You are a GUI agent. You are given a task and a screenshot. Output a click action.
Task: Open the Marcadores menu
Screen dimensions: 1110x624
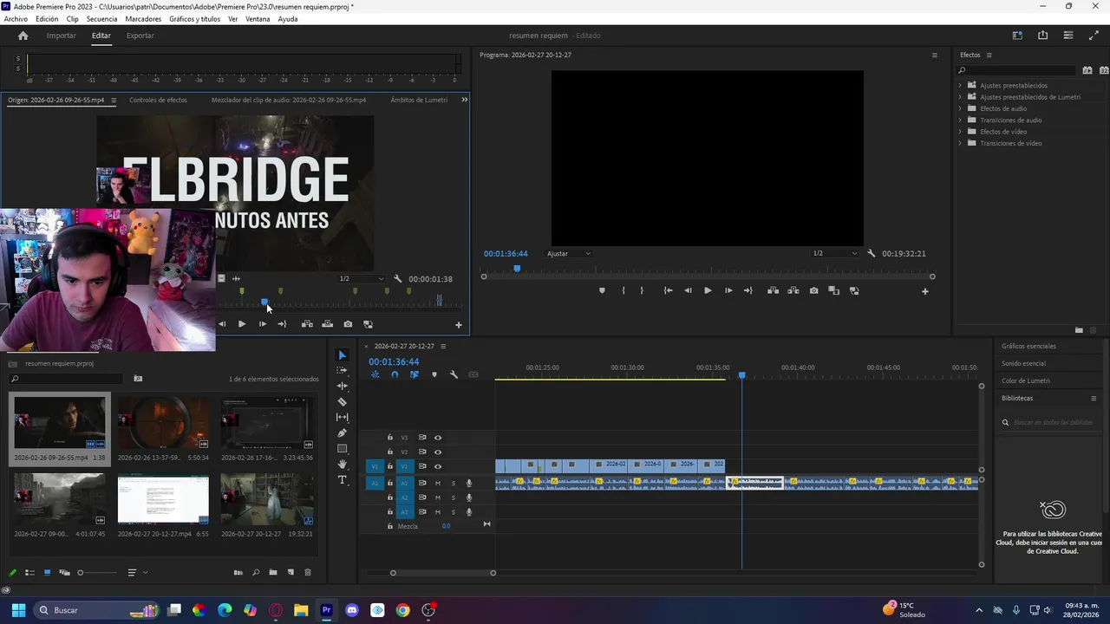click(143, 19)
